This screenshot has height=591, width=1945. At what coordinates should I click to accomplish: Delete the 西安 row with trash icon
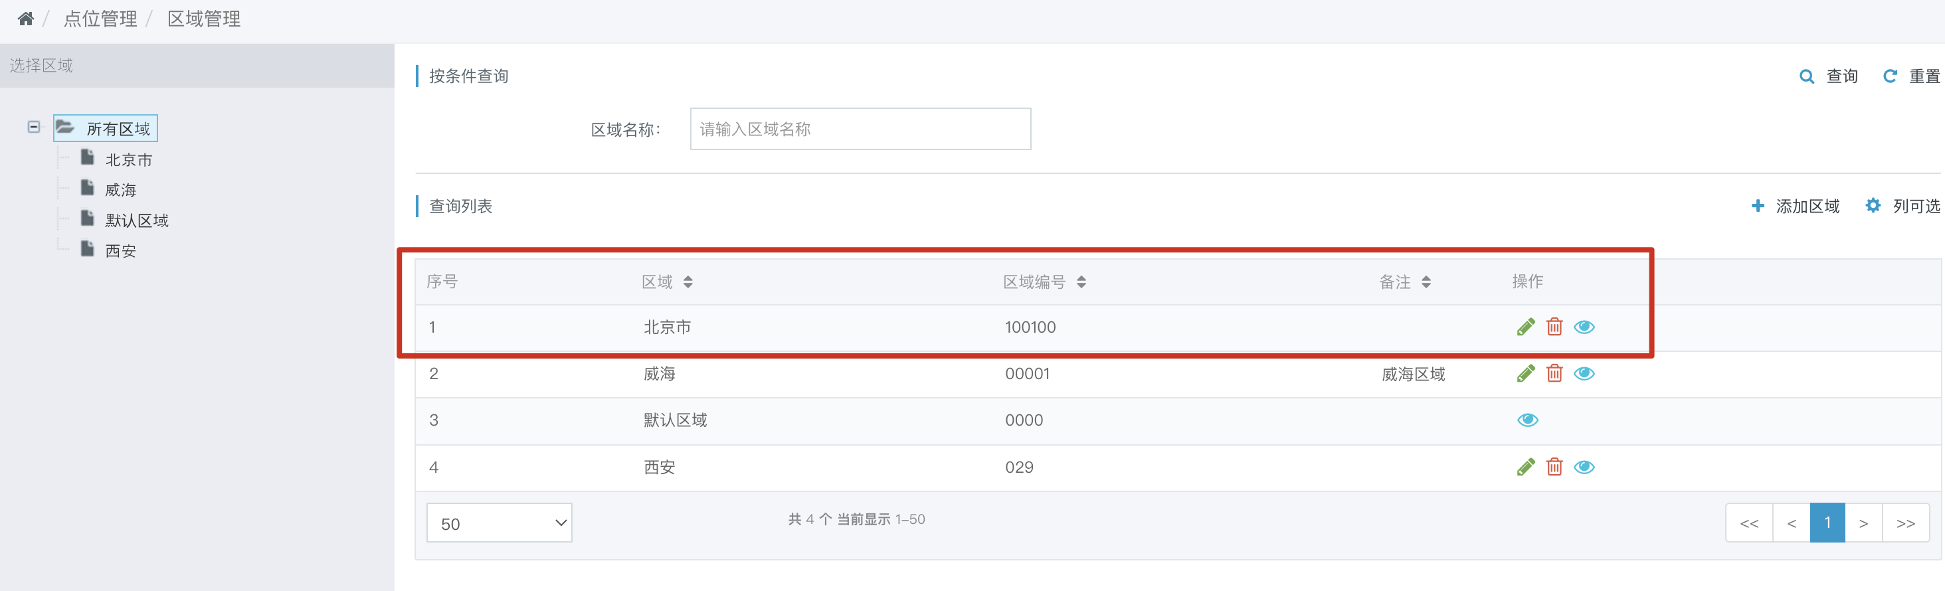click(1554, 467)
